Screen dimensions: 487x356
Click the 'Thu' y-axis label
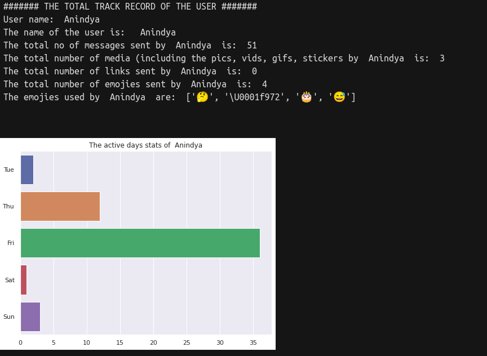click(8, 207)
